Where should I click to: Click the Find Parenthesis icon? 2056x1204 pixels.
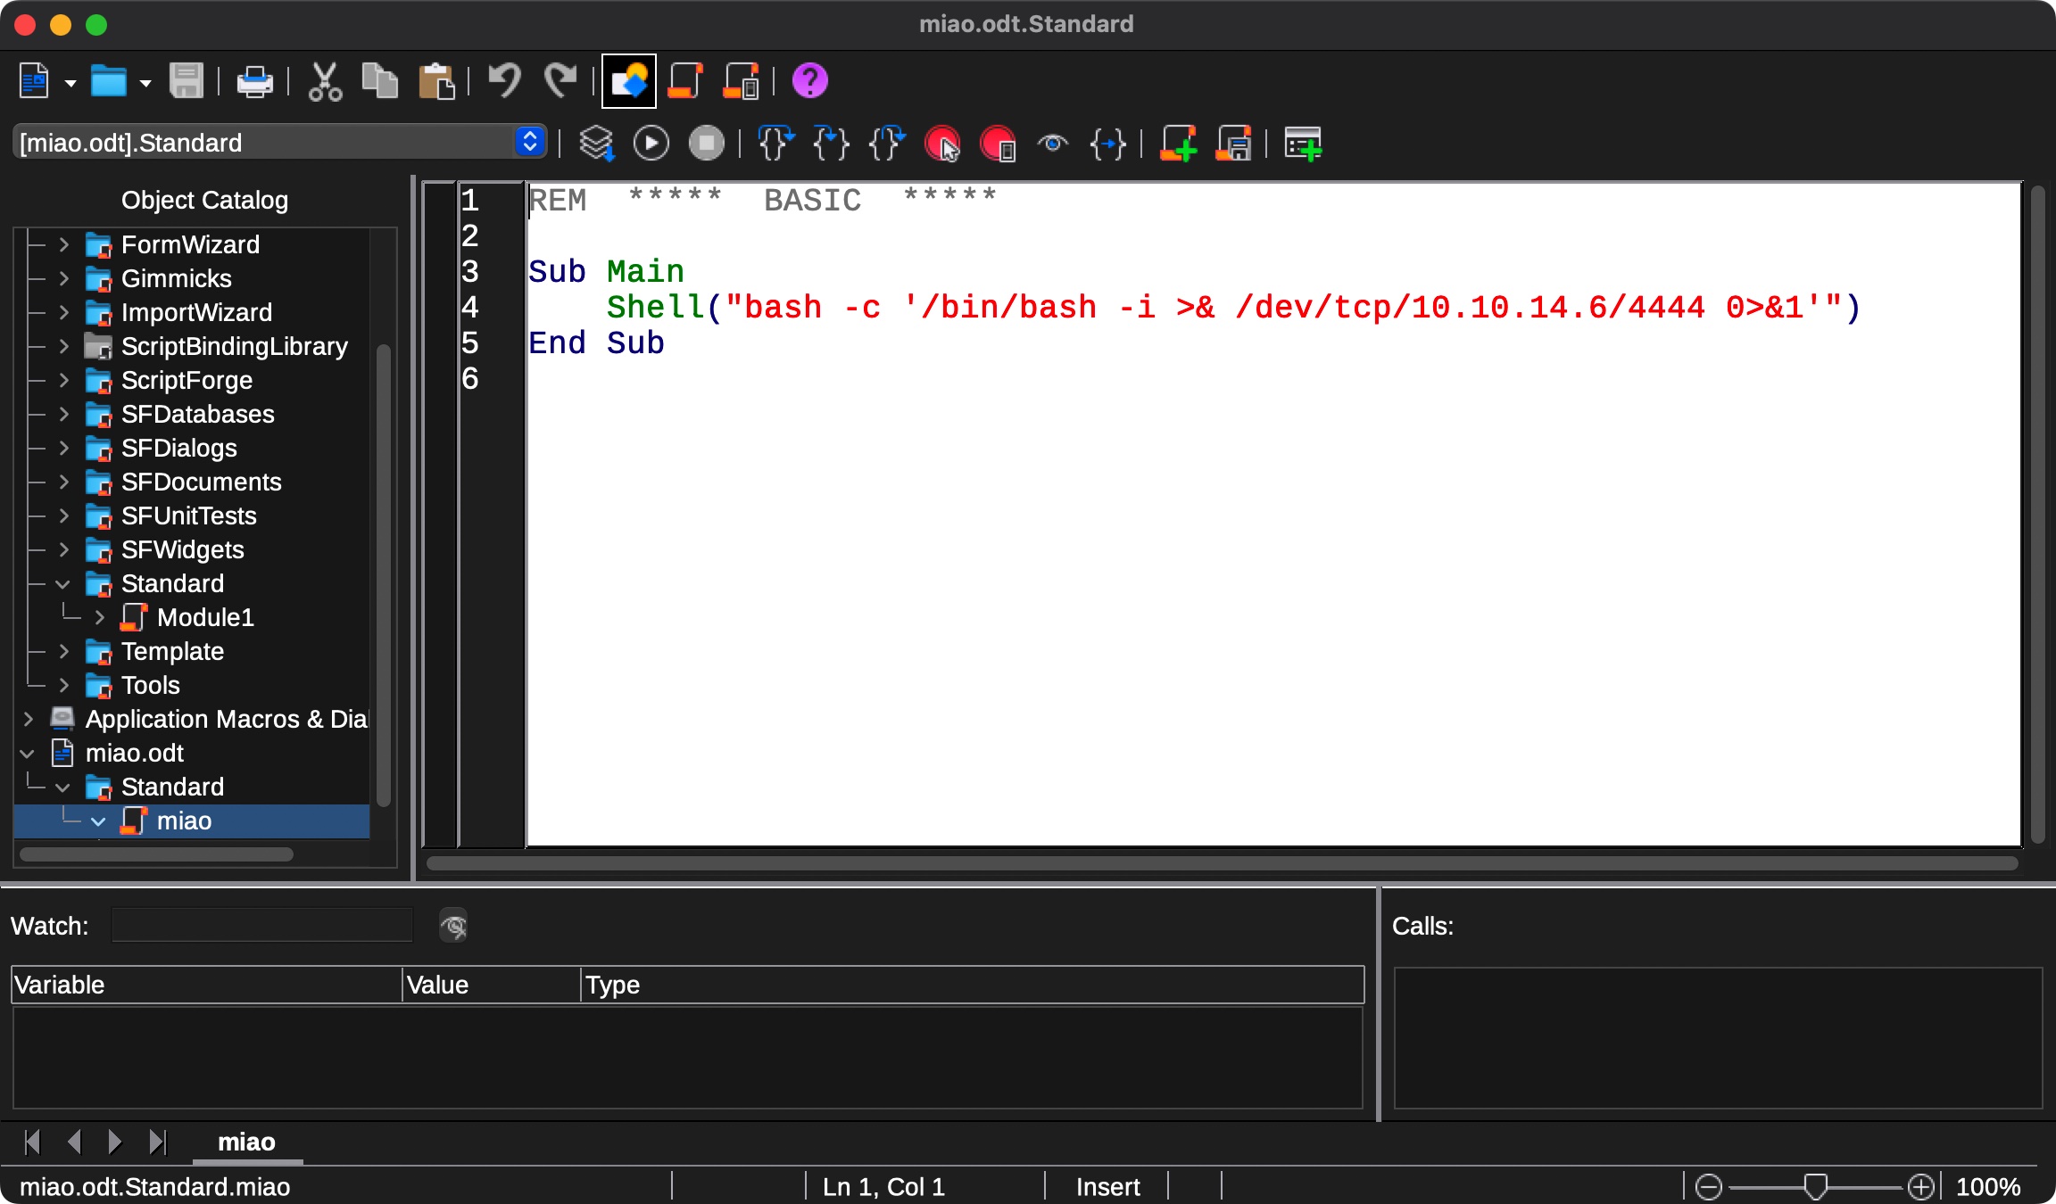point(1107,144)
